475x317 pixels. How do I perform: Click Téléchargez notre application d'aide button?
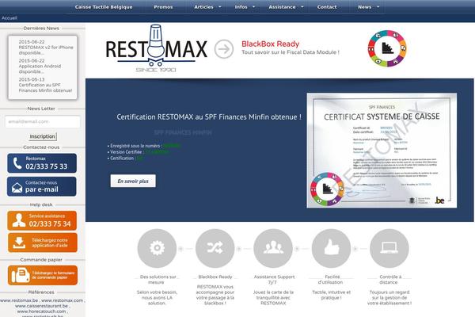point(43,243)
